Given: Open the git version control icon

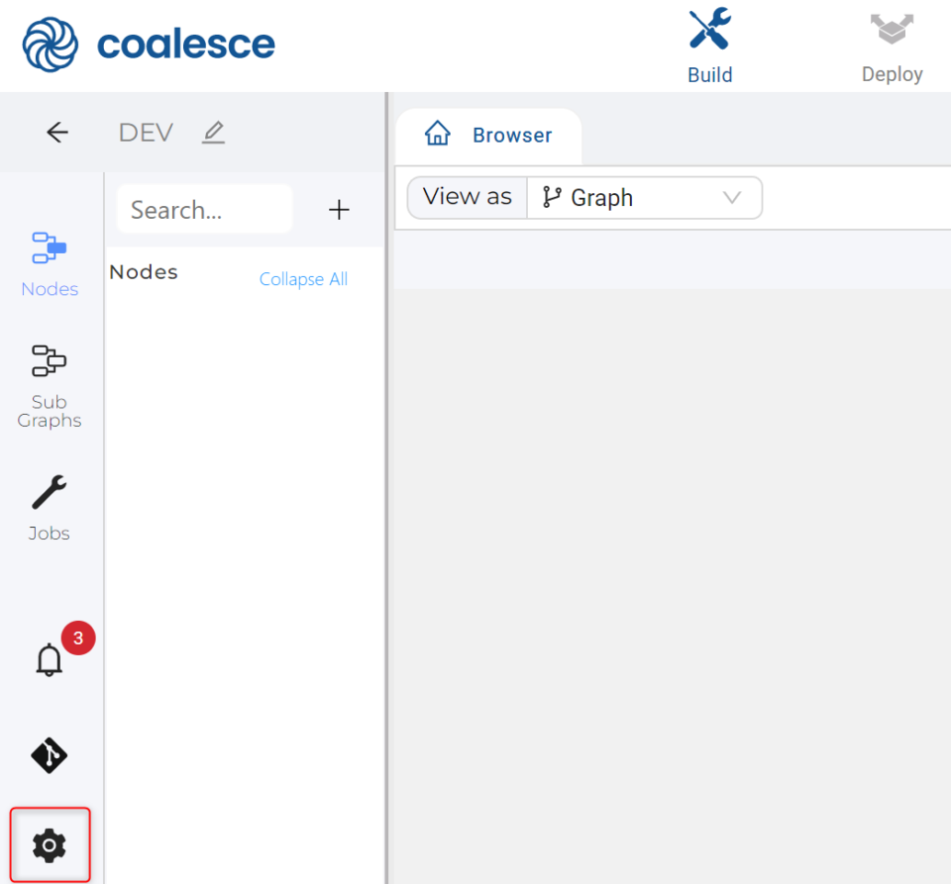Looking at the screenshot, I should click(49, 756).
